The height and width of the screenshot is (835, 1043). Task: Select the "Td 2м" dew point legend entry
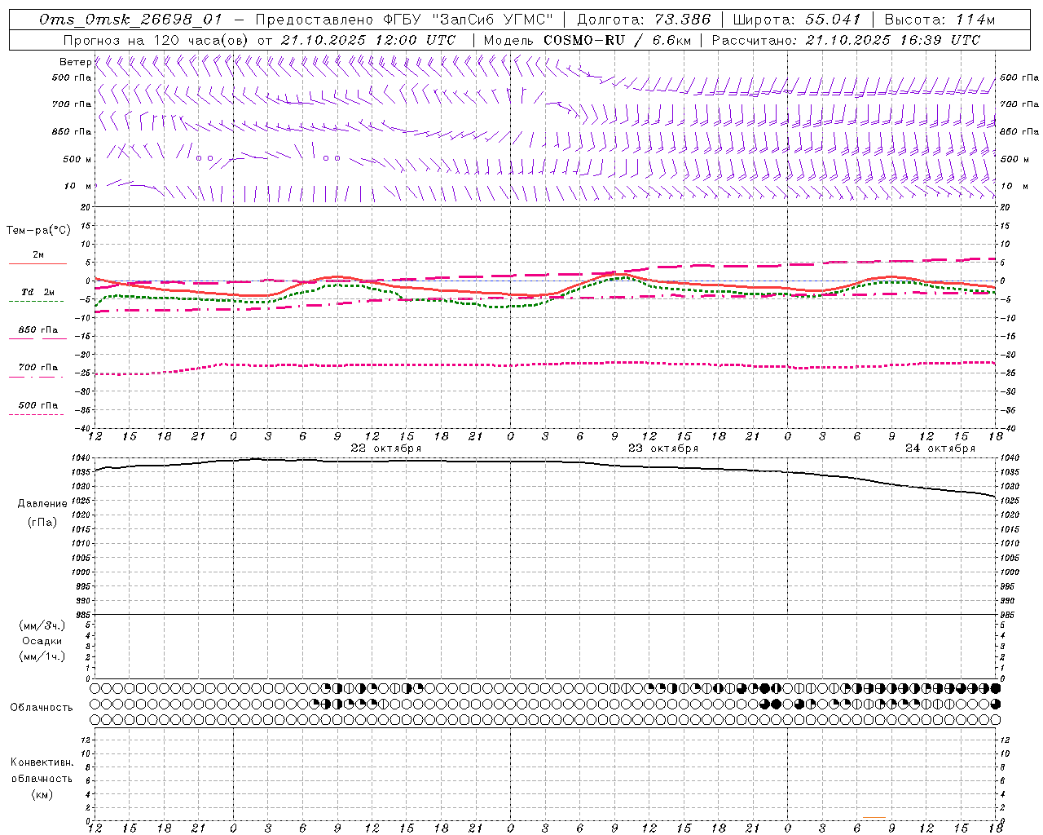[38, 292]
